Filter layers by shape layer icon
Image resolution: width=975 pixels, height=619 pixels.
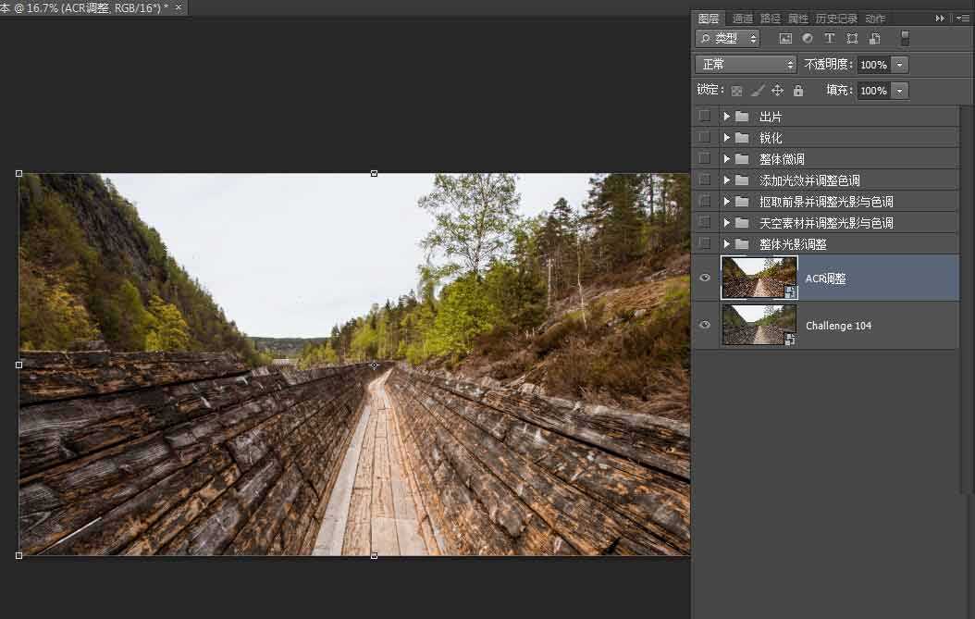(x=853, y=39)
